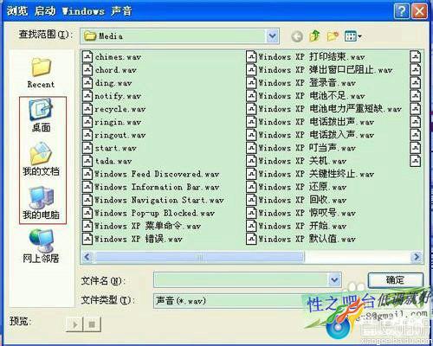Go up one folder level
The image size is (433, 346).
(314, 36)
